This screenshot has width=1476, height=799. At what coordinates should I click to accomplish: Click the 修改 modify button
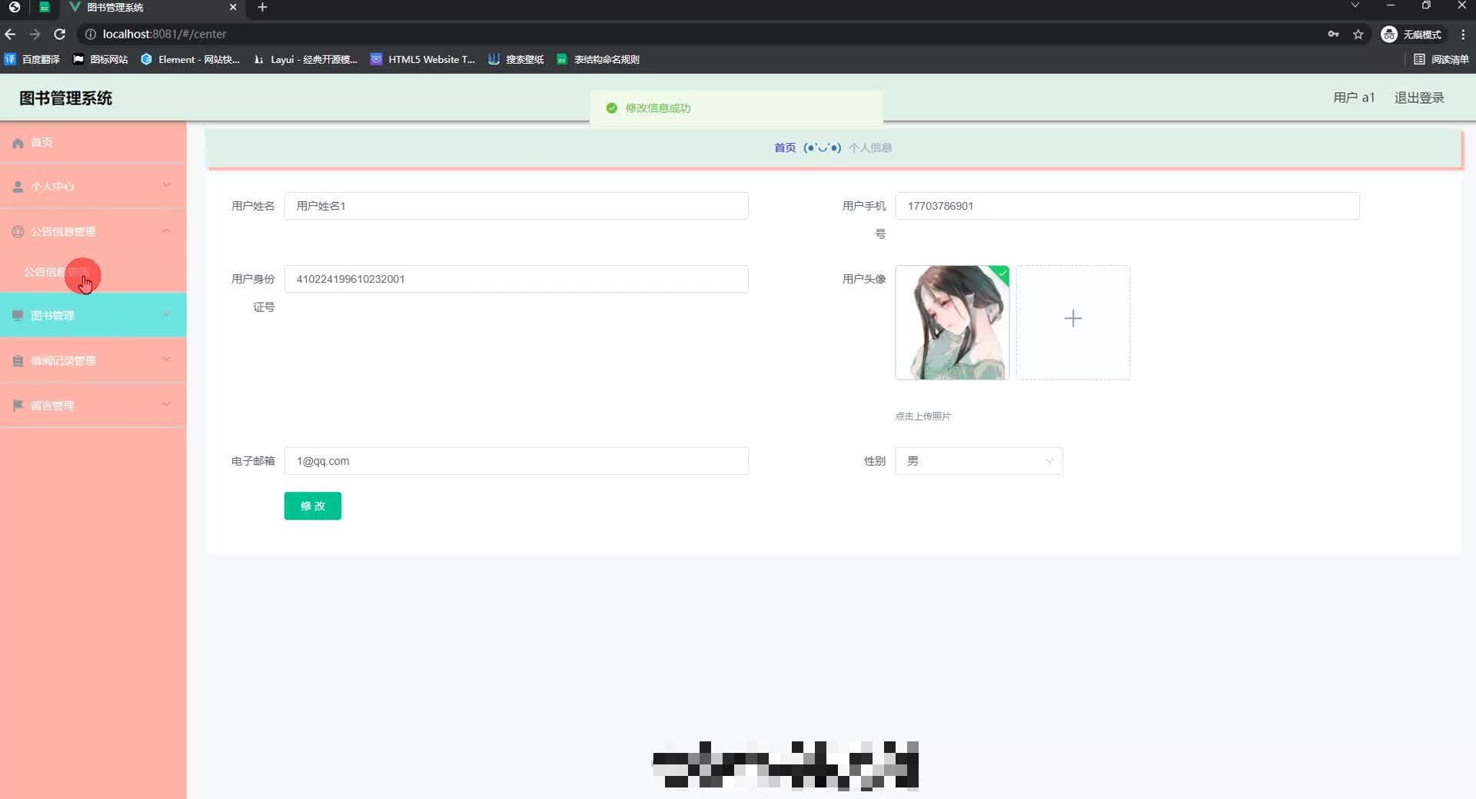312,506
